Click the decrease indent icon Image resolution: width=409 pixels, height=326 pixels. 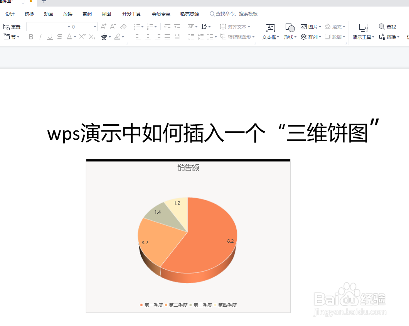(167, 27)
